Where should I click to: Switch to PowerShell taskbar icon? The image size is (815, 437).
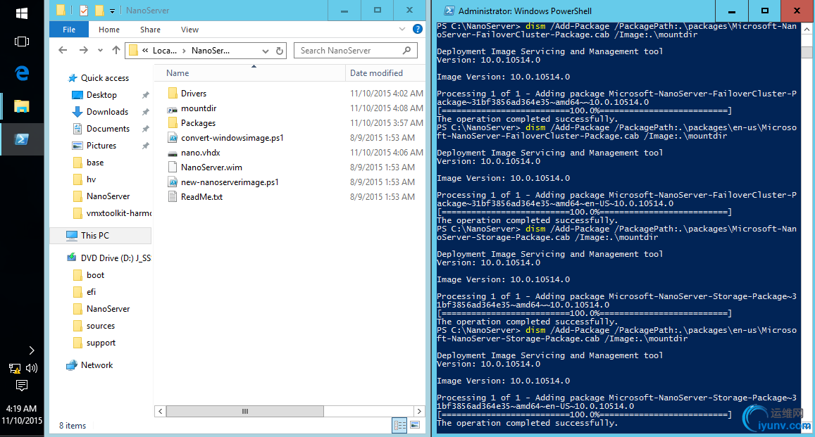(x=22, y=139)
